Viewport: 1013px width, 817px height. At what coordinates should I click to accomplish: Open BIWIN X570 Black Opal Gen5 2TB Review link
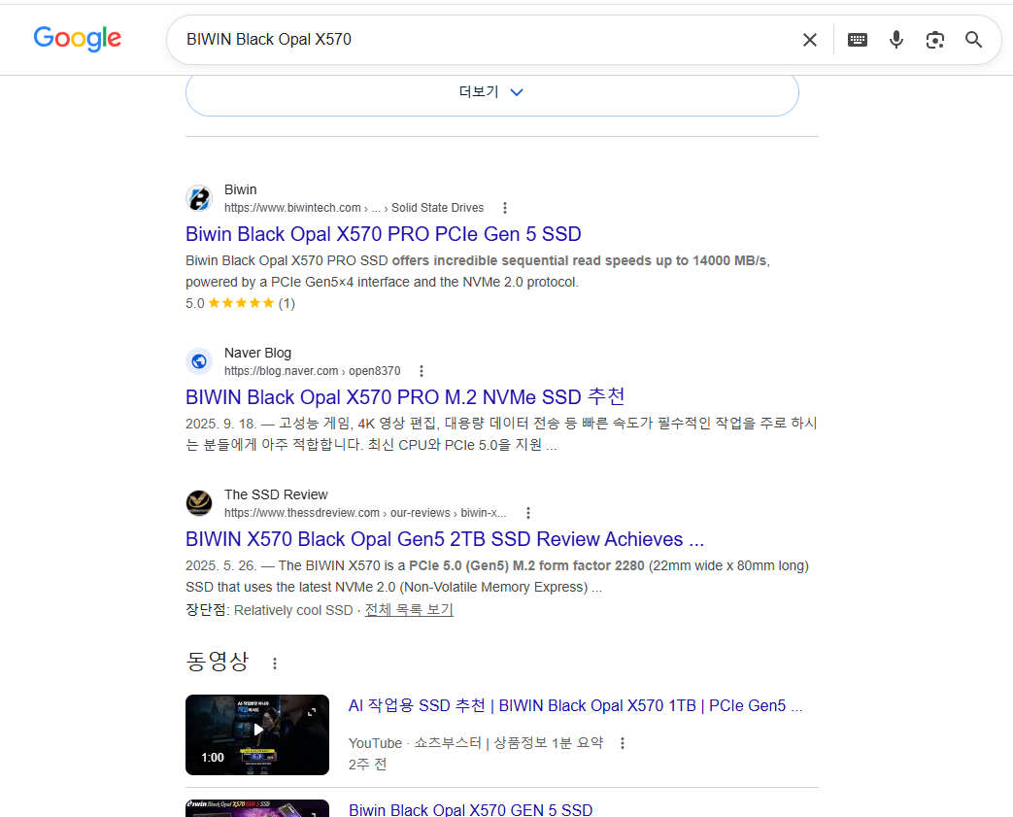(445, 539)
